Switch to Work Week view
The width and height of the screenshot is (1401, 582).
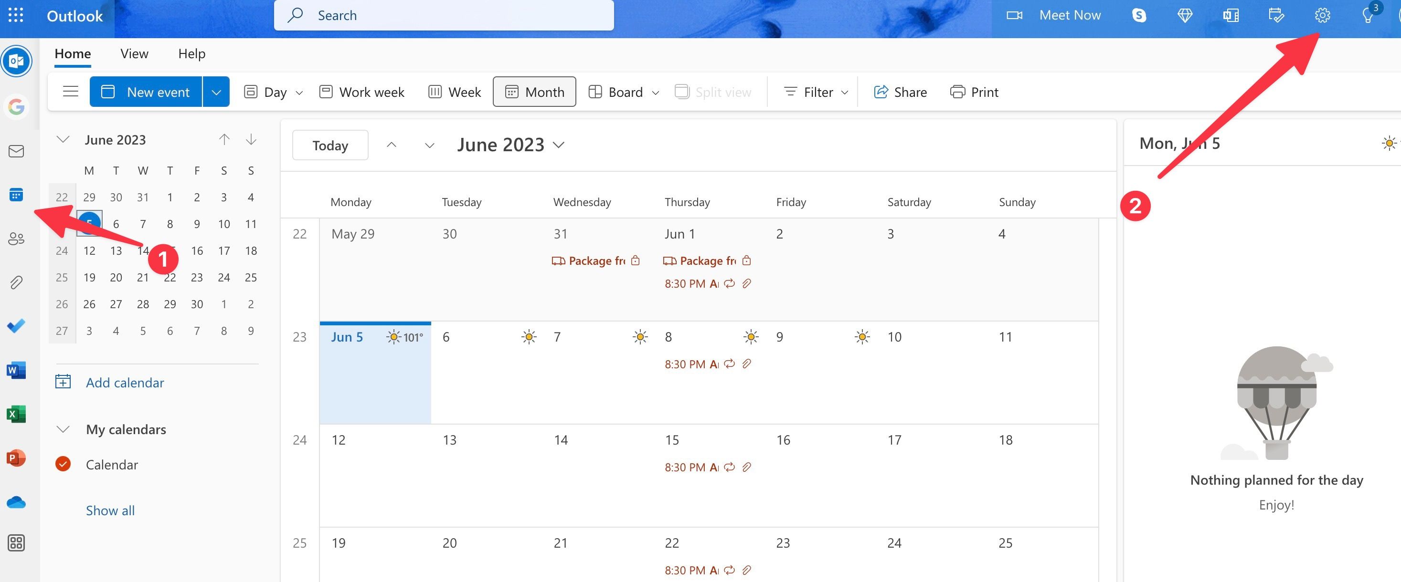(362, 89)
